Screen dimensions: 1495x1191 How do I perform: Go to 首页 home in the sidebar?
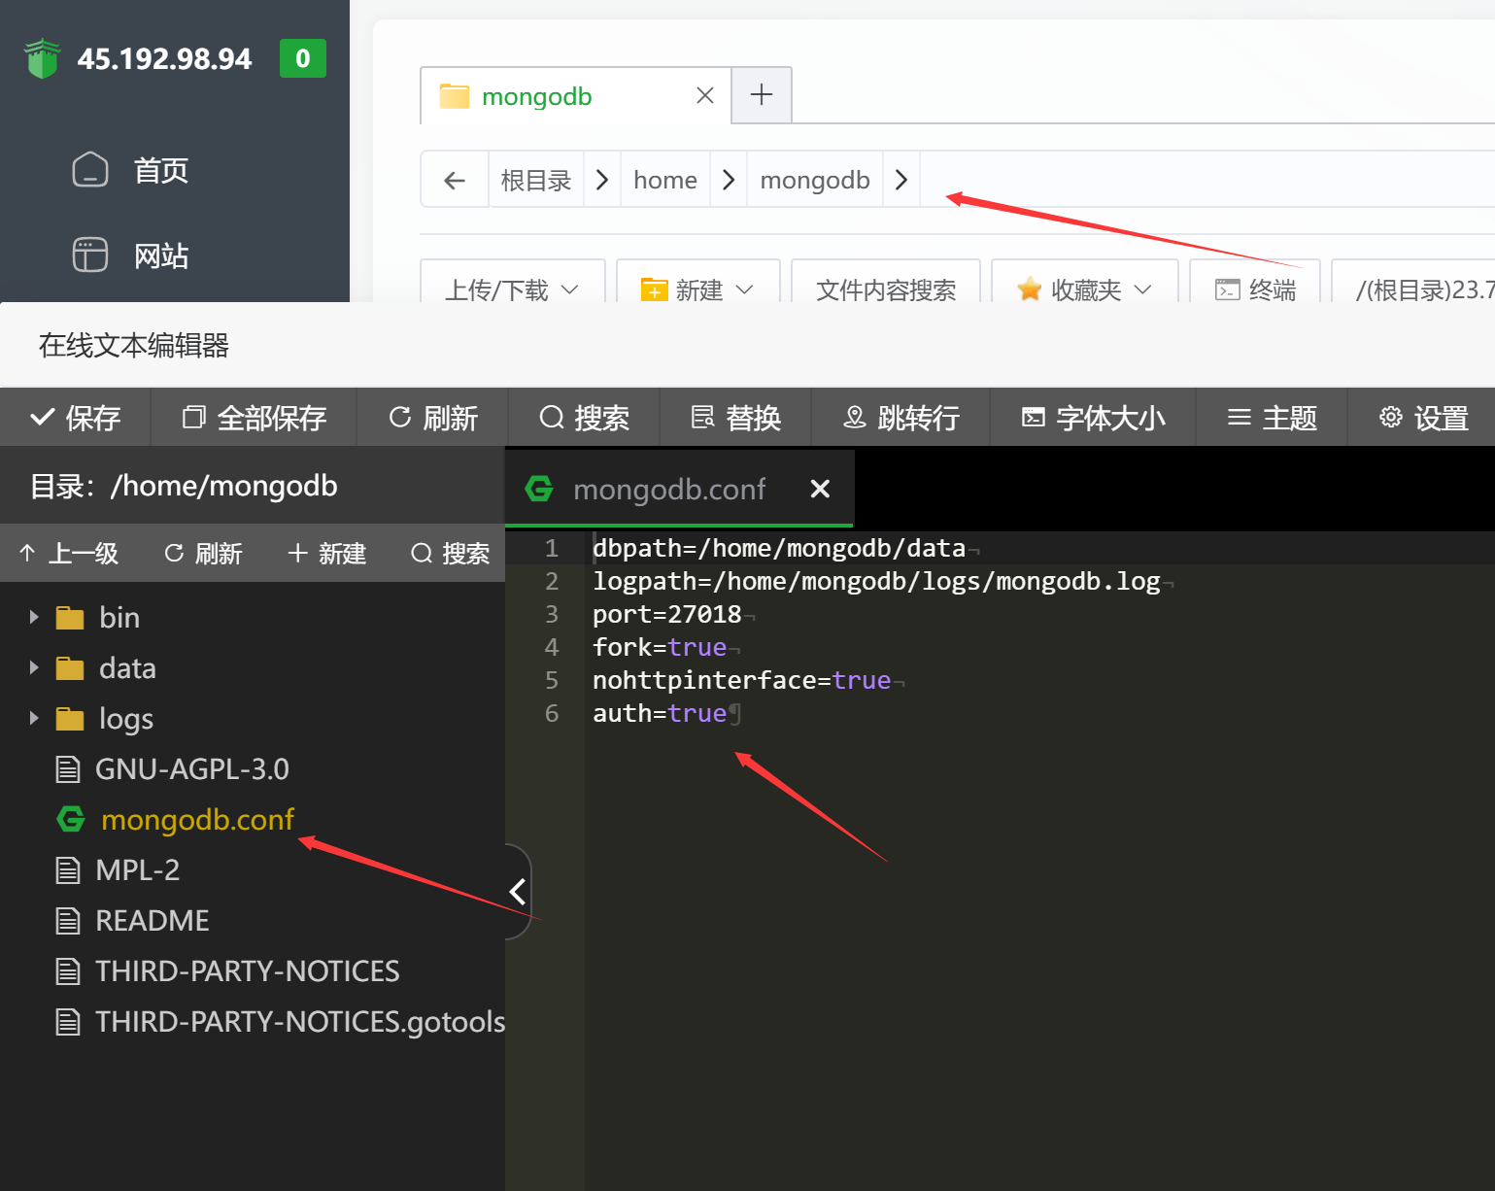(160, 170)
